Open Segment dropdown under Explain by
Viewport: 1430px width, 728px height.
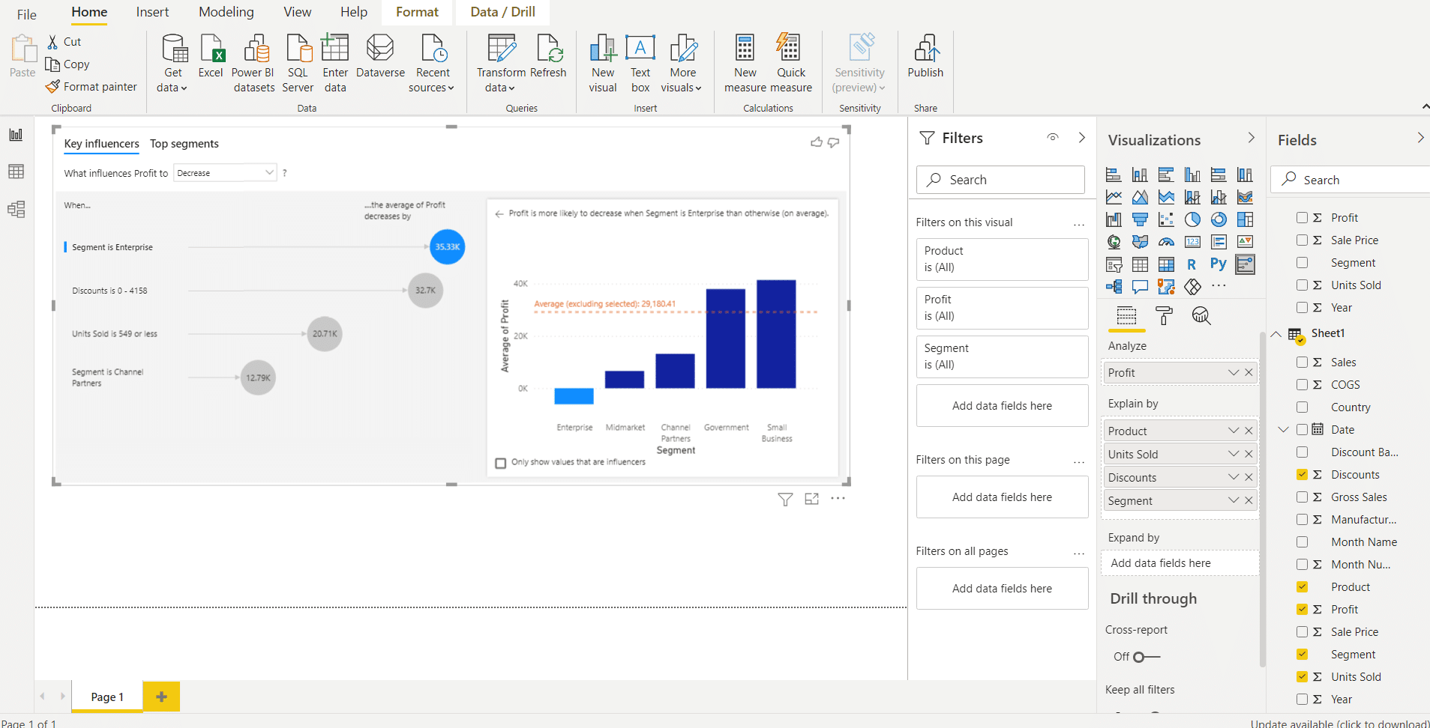(x=1234, y=500)
